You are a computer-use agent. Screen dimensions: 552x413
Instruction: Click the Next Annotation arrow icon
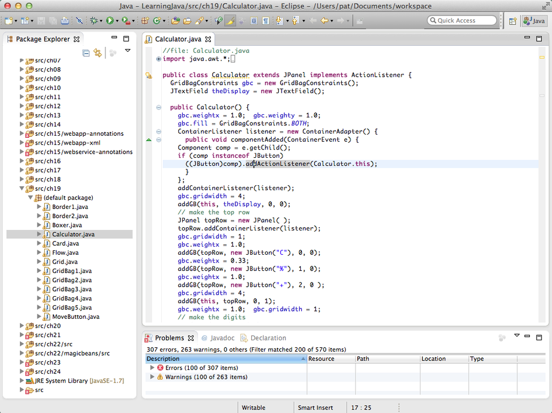pyautogui.click(x=279, y=21)
